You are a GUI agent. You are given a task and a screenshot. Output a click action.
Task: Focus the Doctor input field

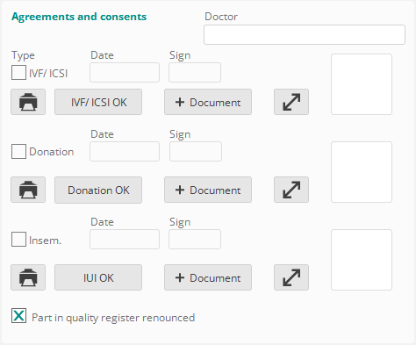pos(305,34)
